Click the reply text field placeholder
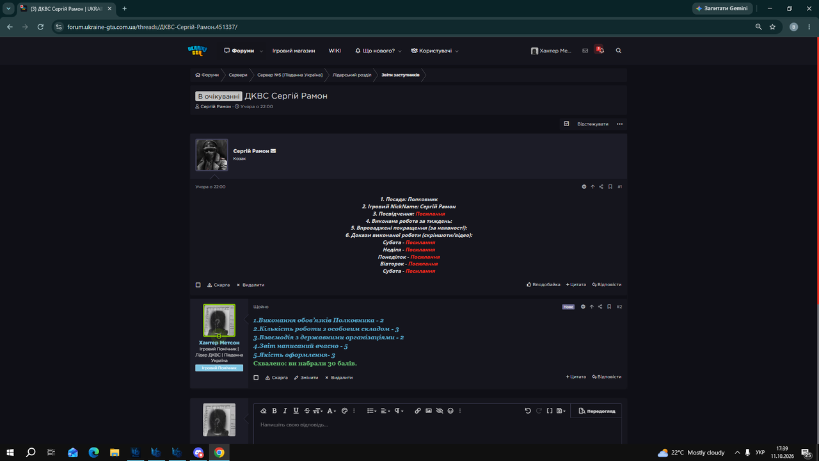 [294, 425]
